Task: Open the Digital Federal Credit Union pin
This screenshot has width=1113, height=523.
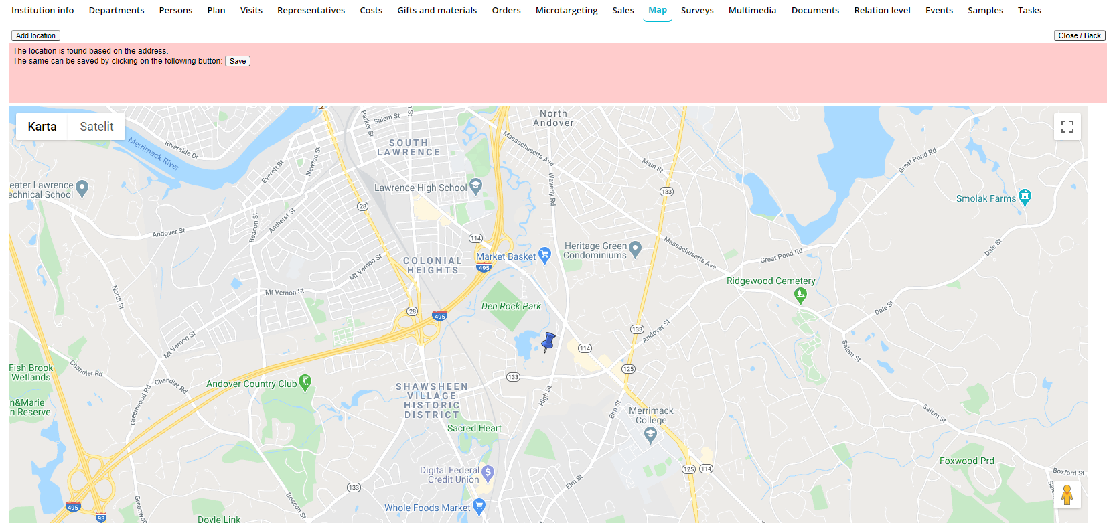Action: [488, 474]
